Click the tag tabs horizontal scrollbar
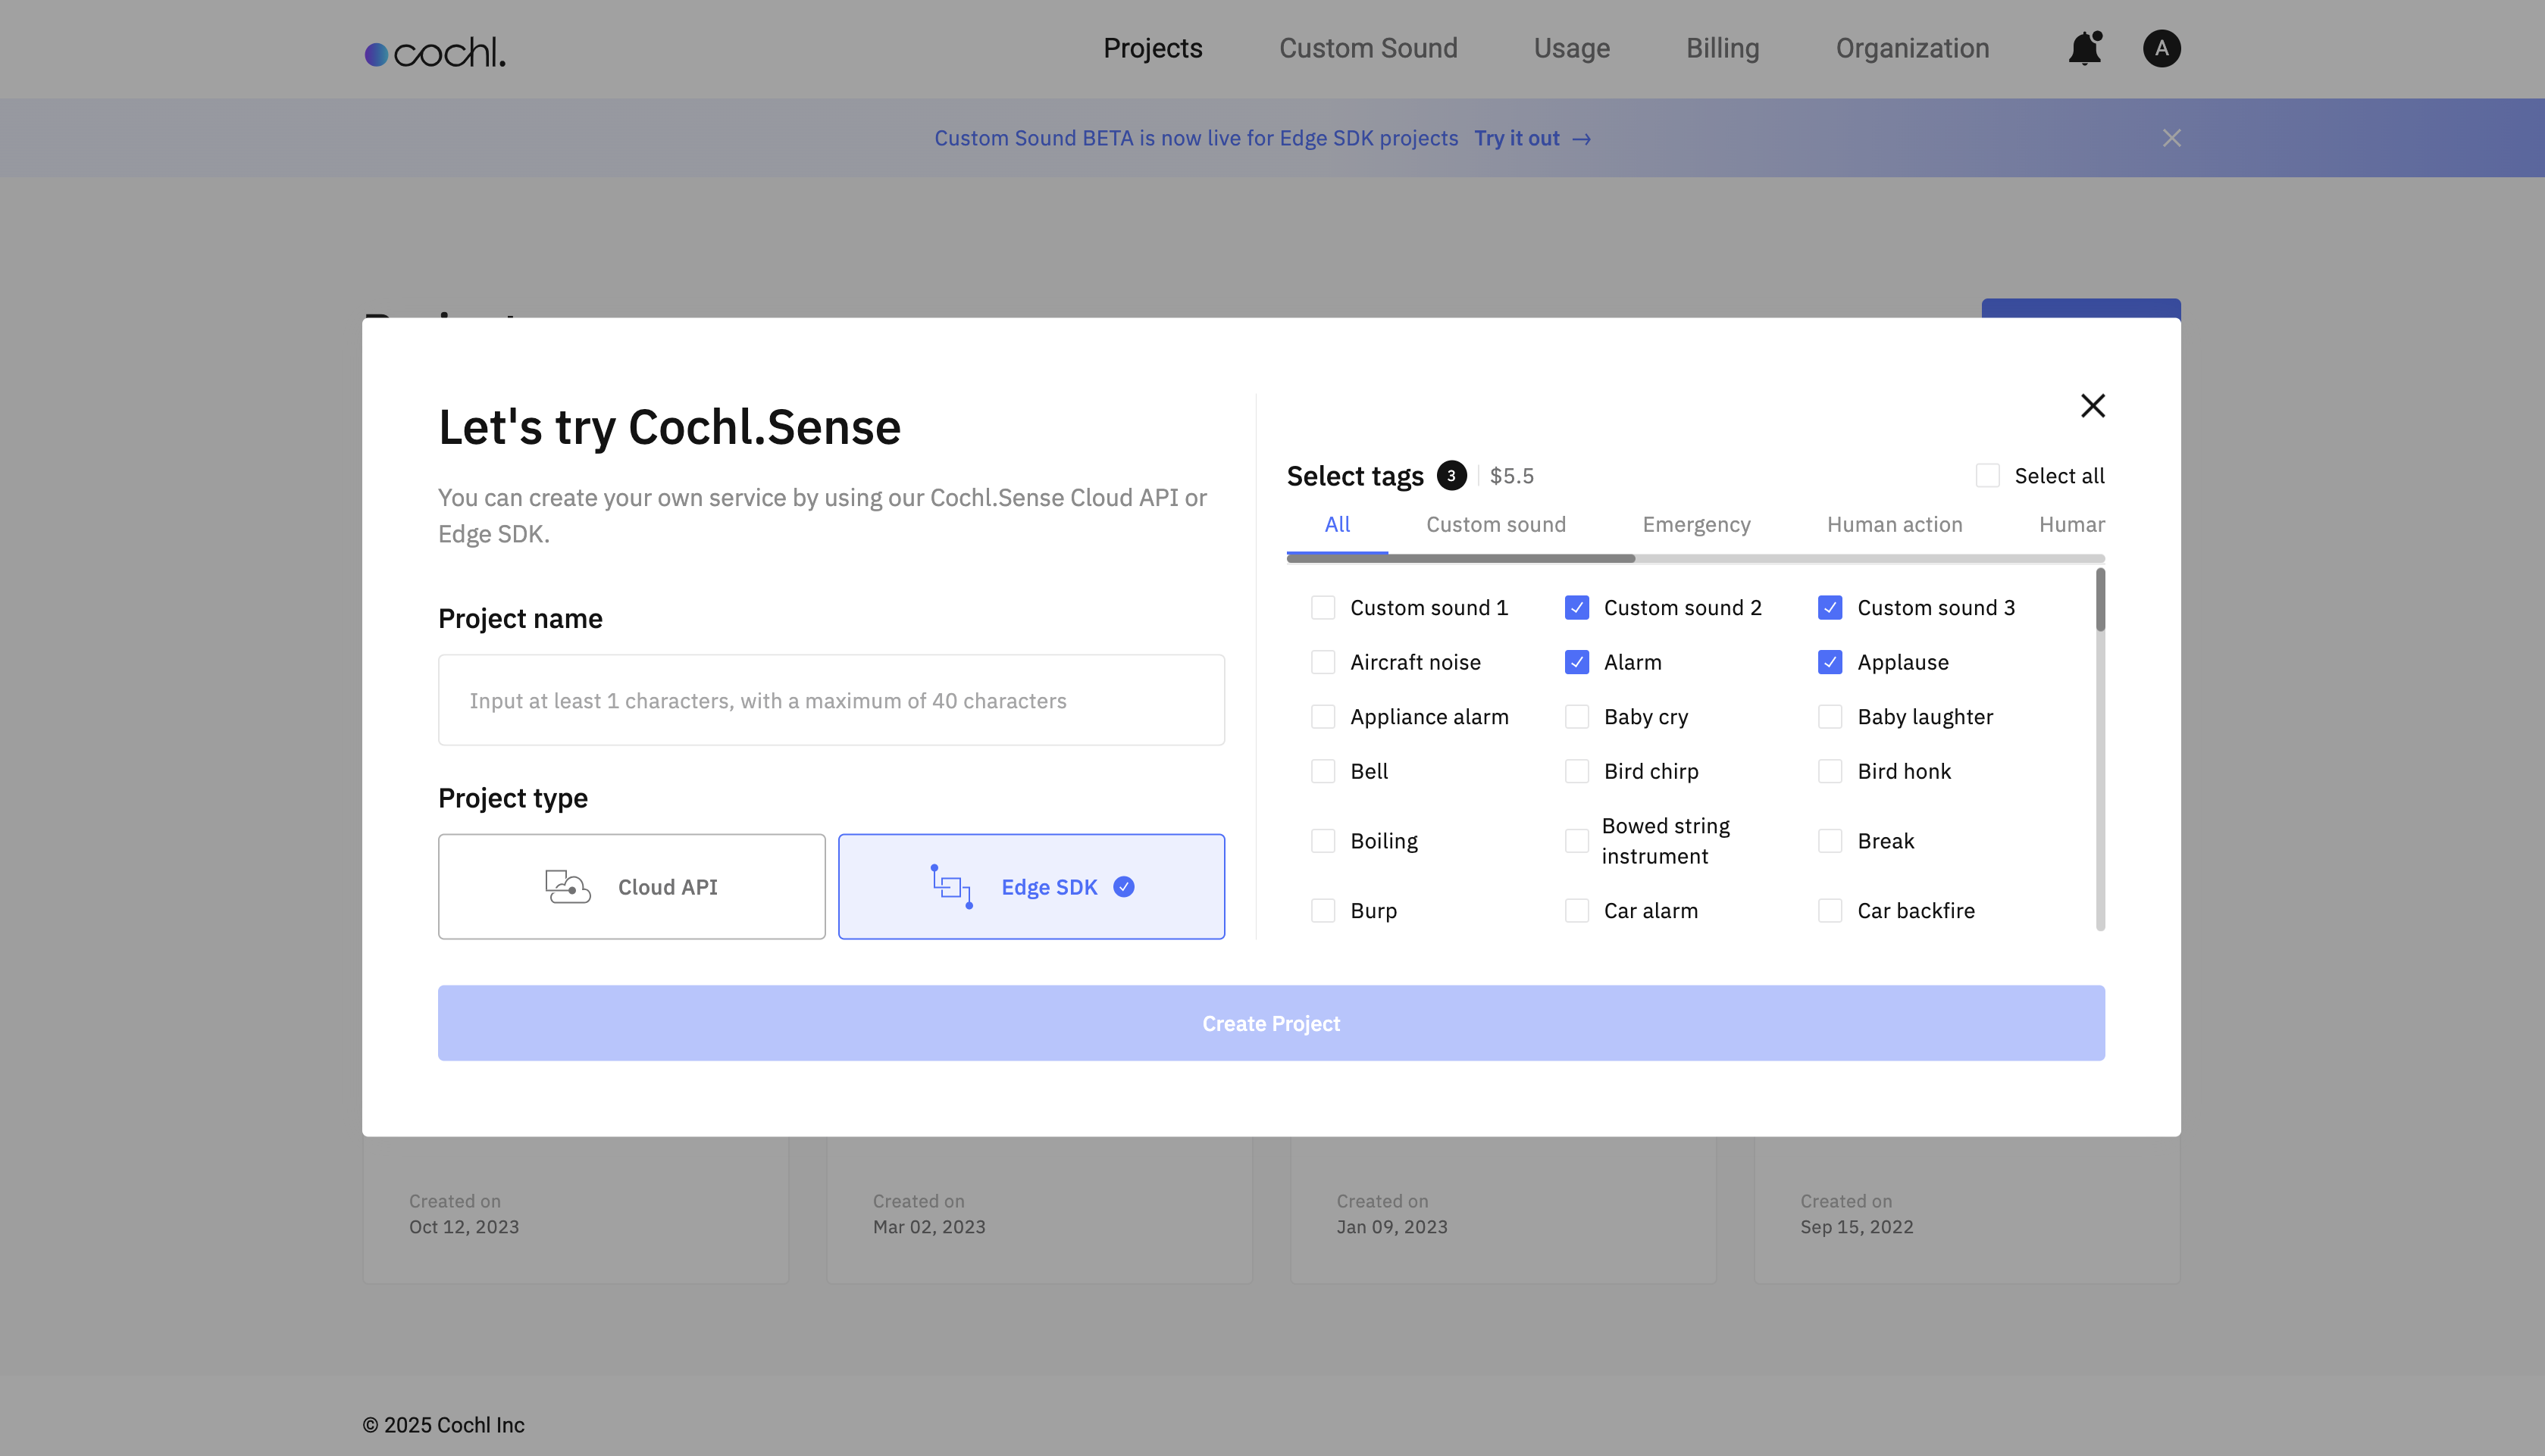The width and height of the screenshot is (2545, 1456). click(x=1460, y=558)
